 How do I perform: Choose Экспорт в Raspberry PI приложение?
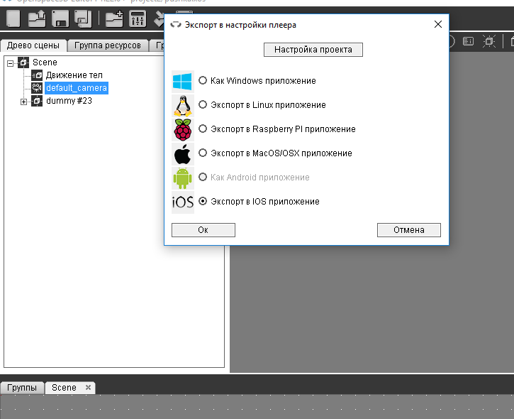pyautogui.click(x=203, y=129)
